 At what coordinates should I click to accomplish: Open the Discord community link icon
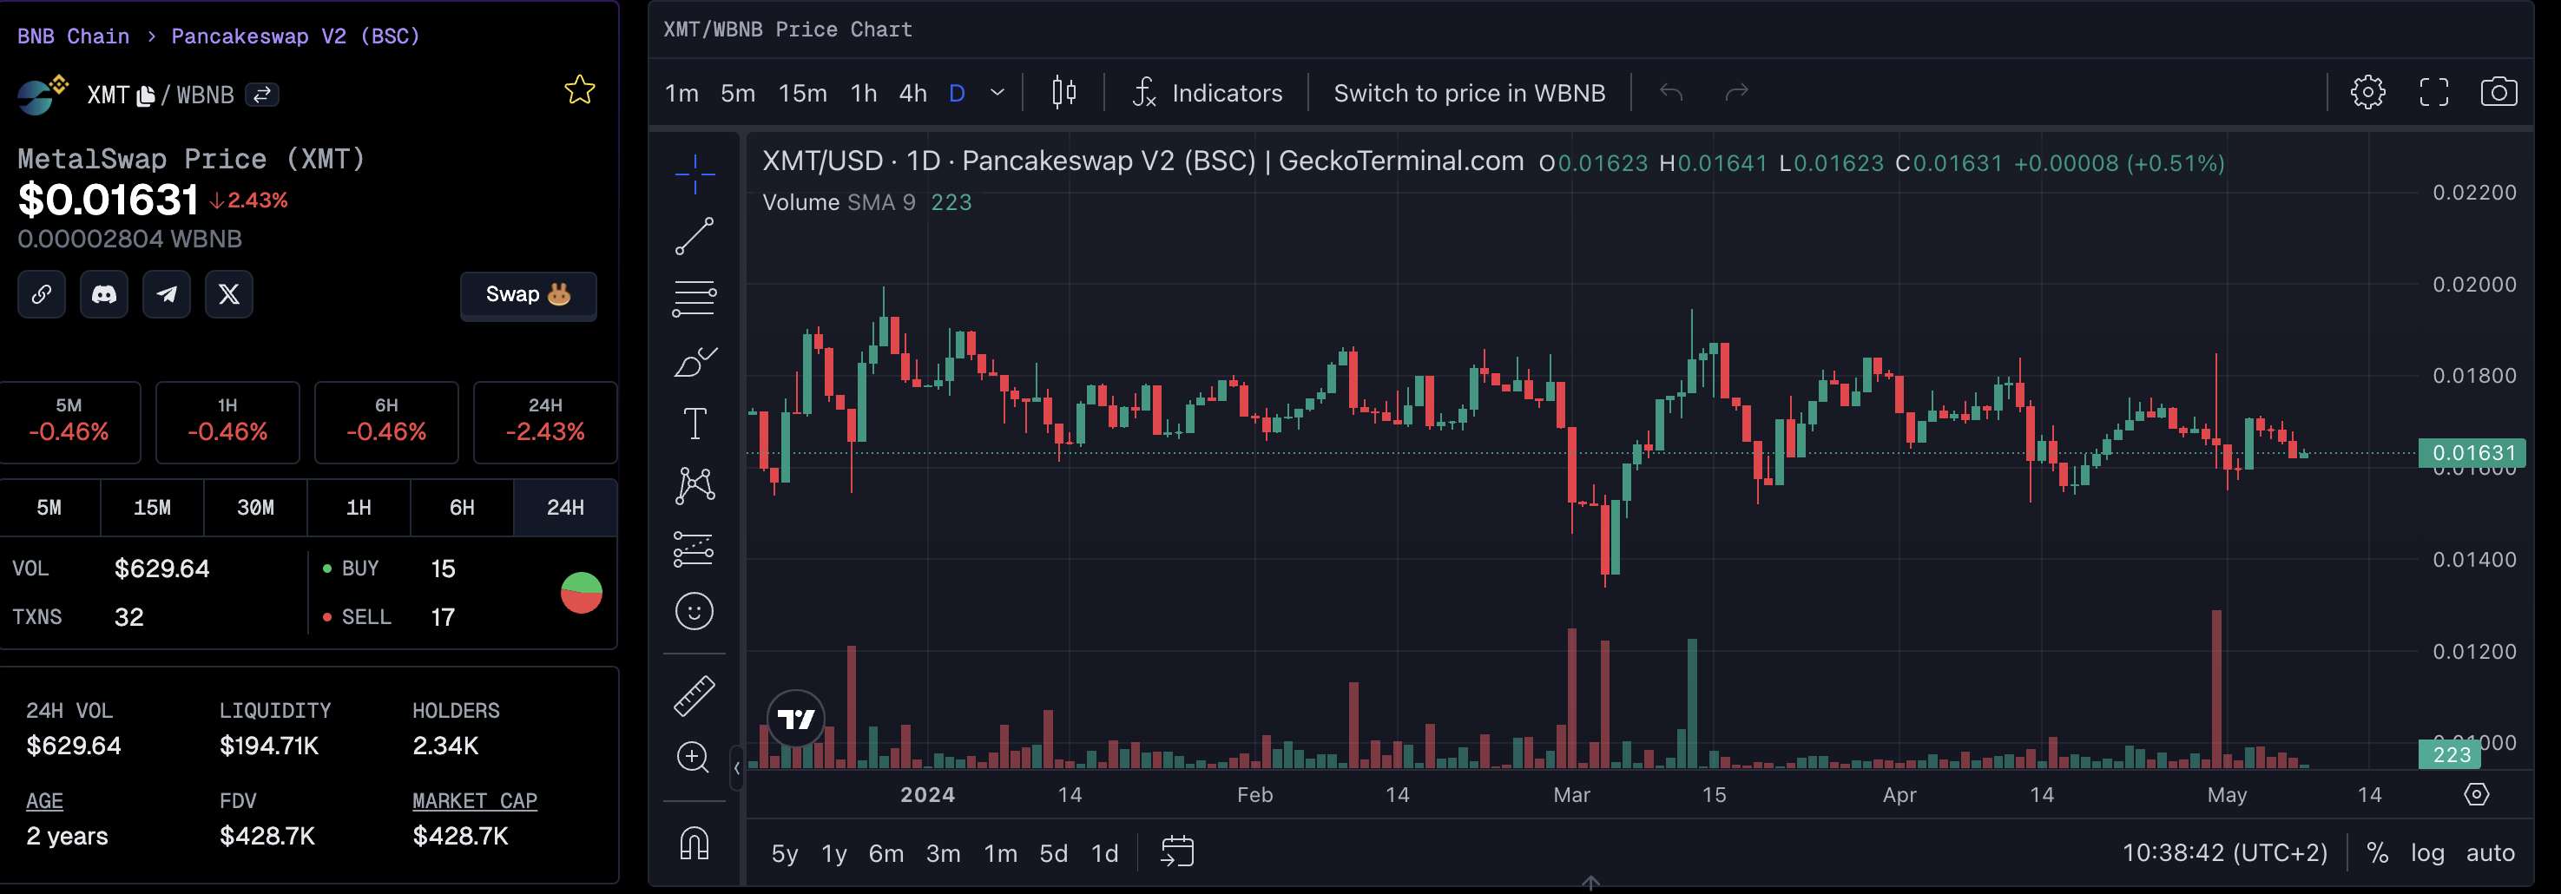coord(104,294)
